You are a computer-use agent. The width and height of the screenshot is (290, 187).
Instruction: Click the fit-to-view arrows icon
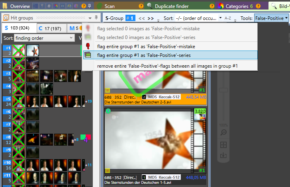(x=223, y=145)
